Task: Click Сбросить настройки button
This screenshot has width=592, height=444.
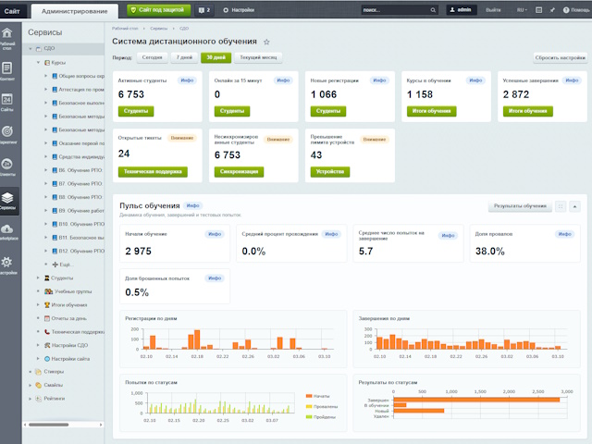Action: [561, 57]
